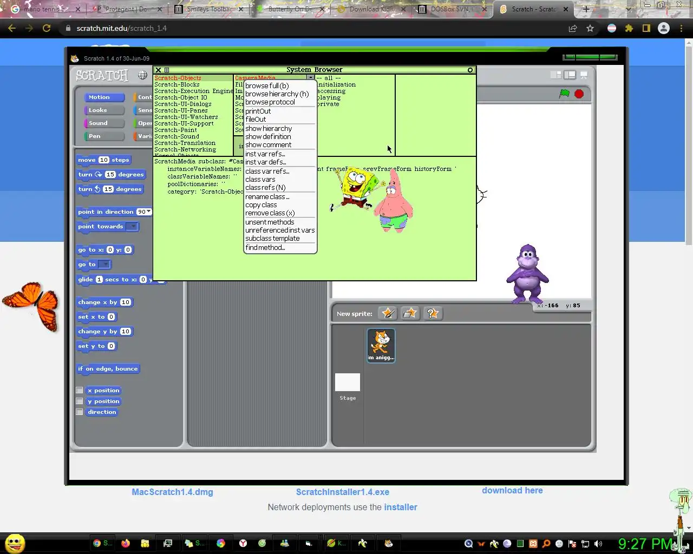Click the share page icon
This screenshot has height=554, width=693.
[573, 28]
